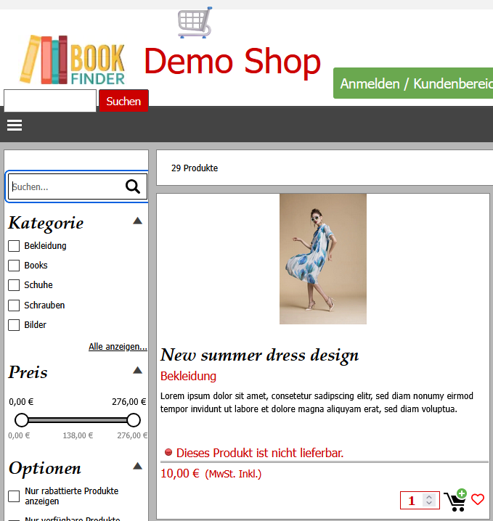Open the hamburger navigation menu
Viewport: 493px width, 521px height.
[15, 126]
